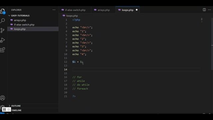Click the '// for' comment
Image resolution: width=213 pixels, height=120 pixels.
point(77,77)
